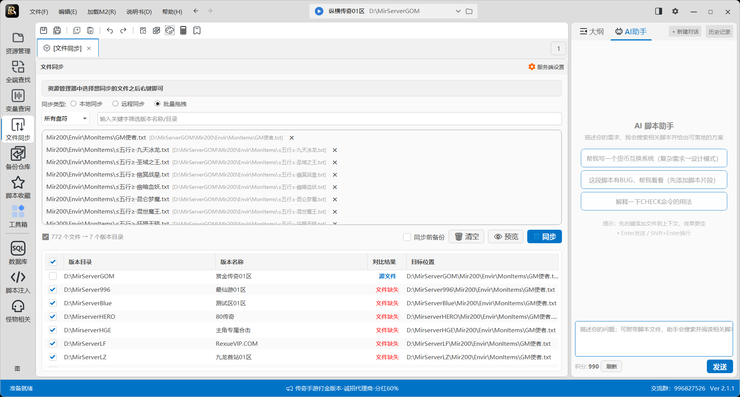Click the bookmark icon in toolbar
This screenshot has width=740, height=397.
(197, 30)
